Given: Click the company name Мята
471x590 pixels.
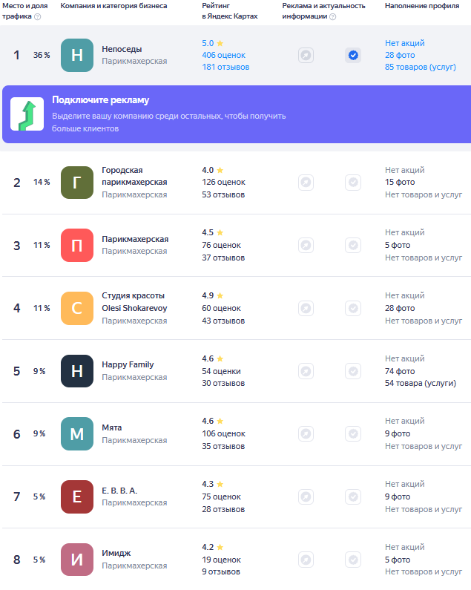Looking at the screenshot, I should pyautogui.click(x=112, y=427).
